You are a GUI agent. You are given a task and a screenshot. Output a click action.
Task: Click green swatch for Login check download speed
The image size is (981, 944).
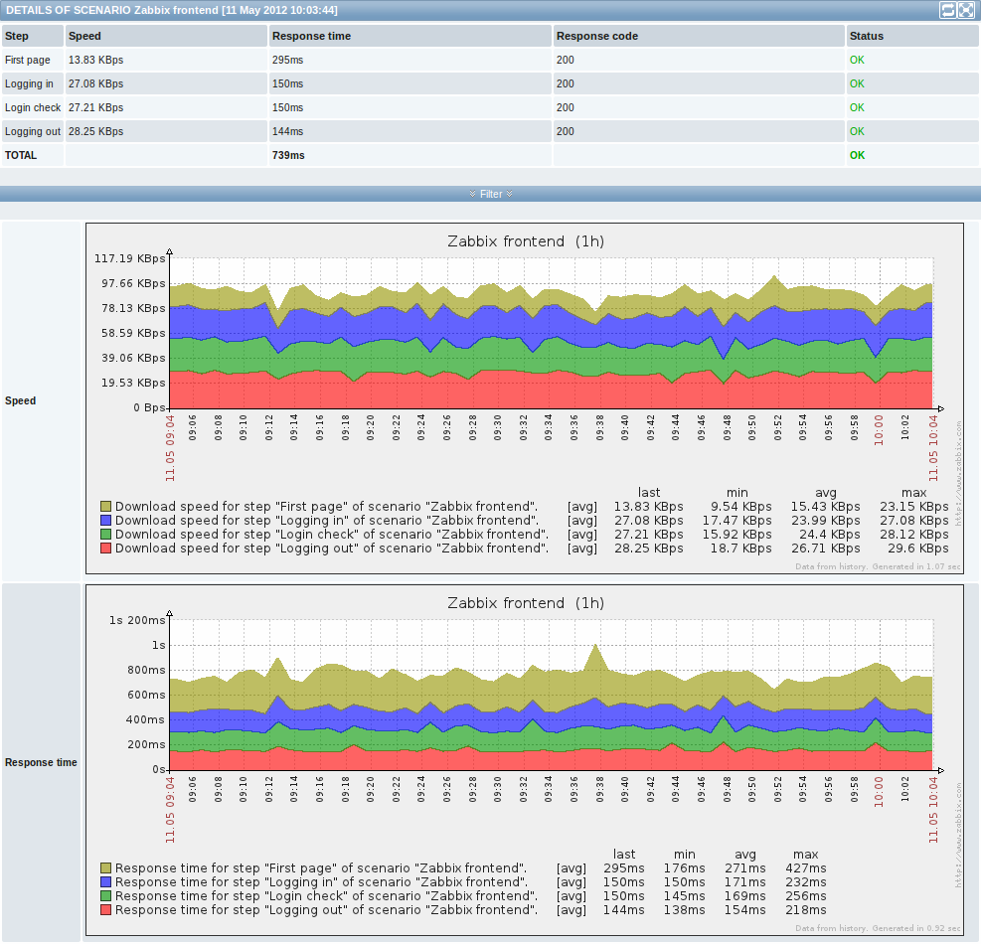point(105,535)
